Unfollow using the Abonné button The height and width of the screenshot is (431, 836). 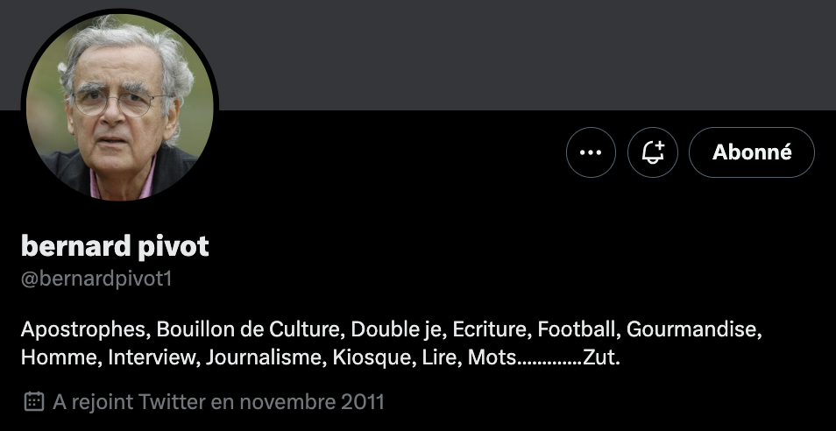click(752, 152)
